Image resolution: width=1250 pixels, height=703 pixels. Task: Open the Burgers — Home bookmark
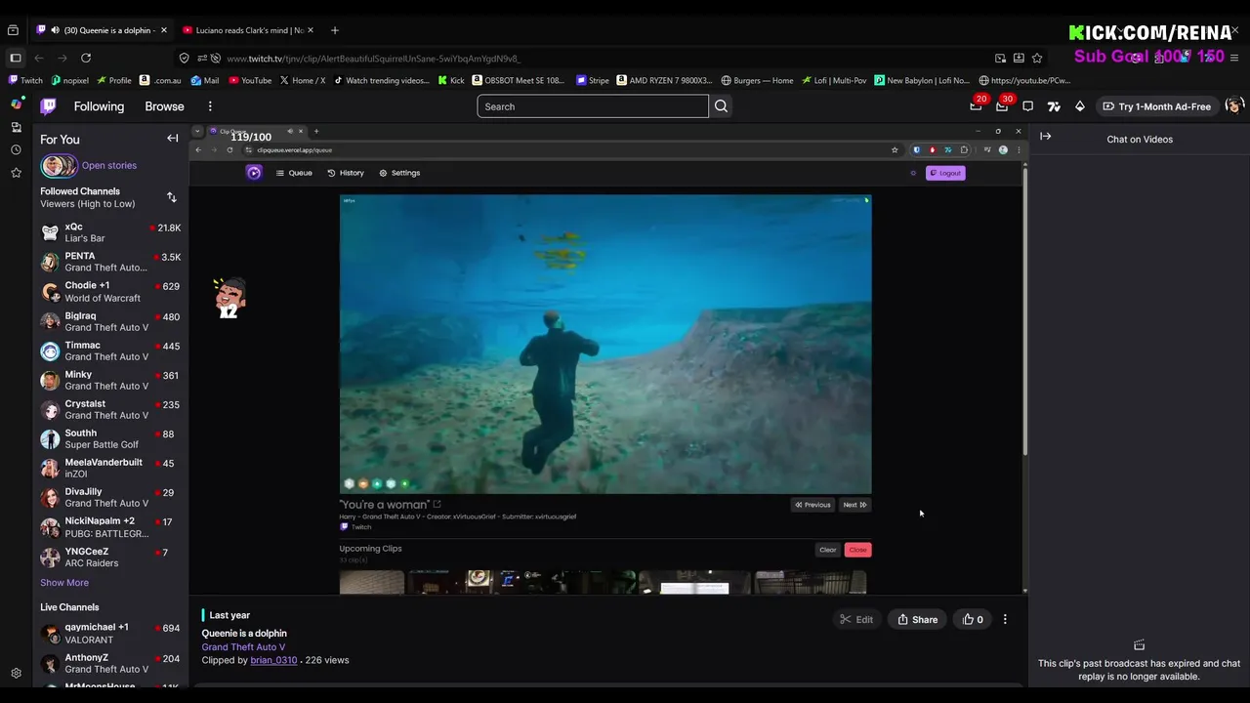click(x=757, y=80)
